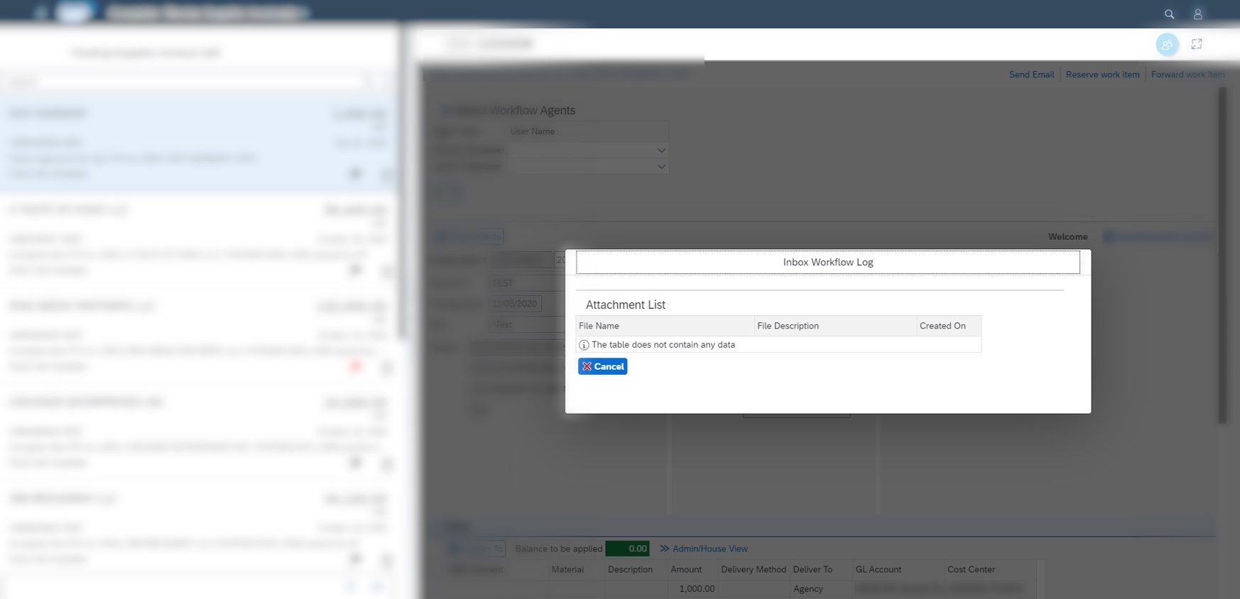Open the Admin/House View link

click(x=704, y=549)
